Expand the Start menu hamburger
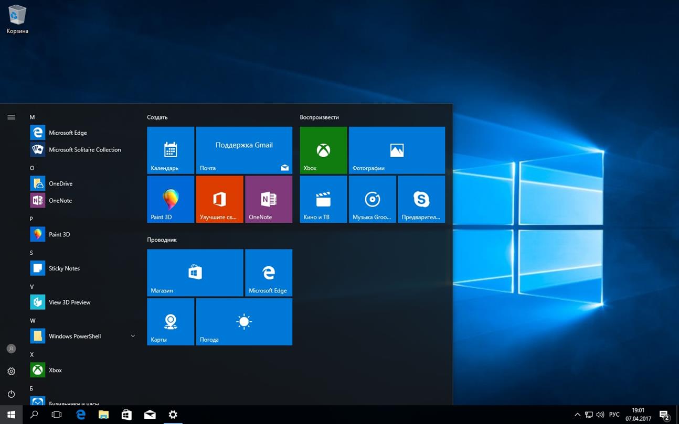This screenshot has height=424, width=679. coord(11,117)
